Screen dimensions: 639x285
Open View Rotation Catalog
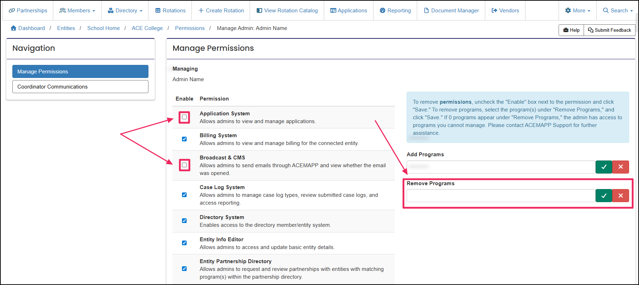click(287, 11)
